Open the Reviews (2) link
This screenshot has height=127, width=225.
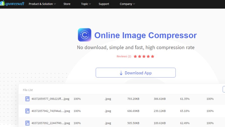(x=124, y=56)
